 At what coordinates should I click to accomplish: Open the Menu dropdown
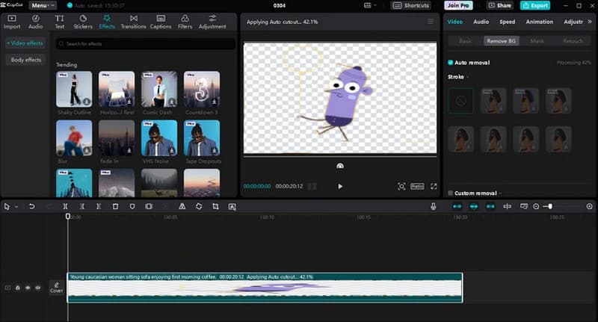(43, 5)
